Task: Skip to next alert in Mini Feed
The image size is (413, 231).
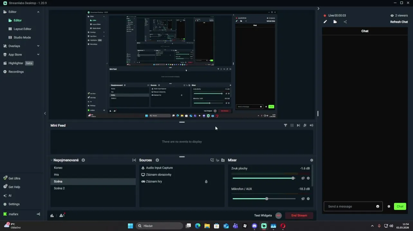Action: 298,125
